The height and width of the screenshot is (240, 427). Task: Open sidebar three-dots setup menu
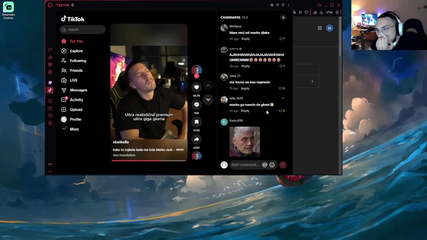(50, 171)
